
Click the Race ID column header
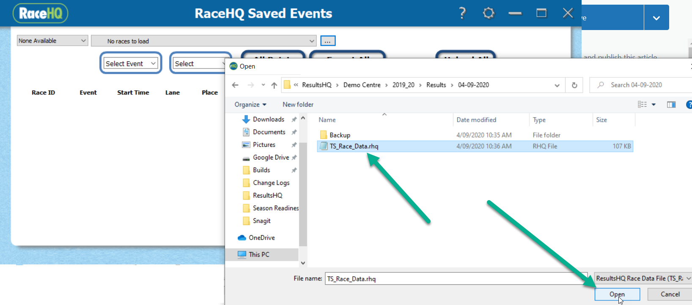(43, 93)
